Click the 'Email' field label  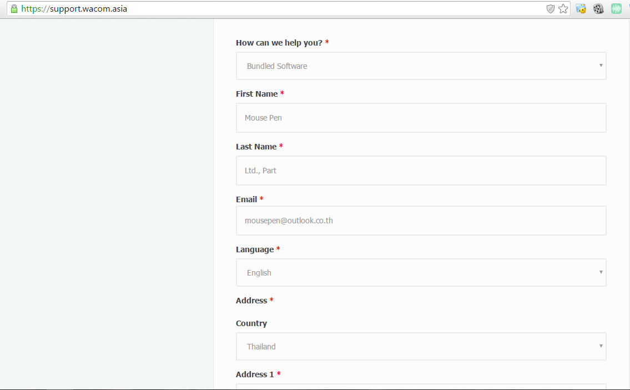tap(246, 199)
